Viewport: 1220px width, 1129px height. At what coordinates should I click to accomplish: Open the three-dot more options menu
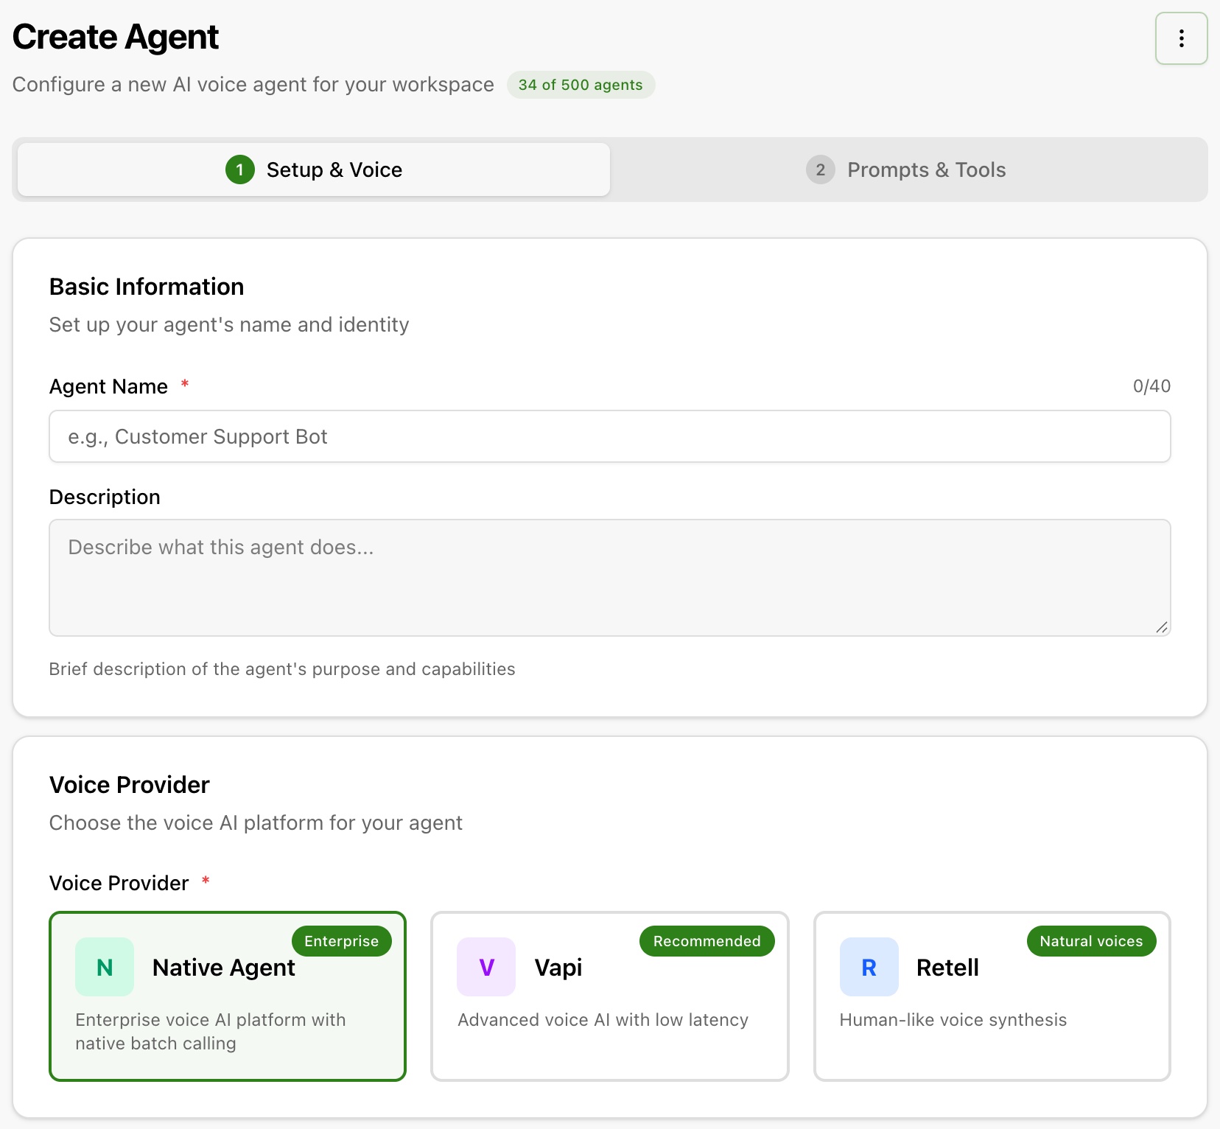[x=1181, y=38]
